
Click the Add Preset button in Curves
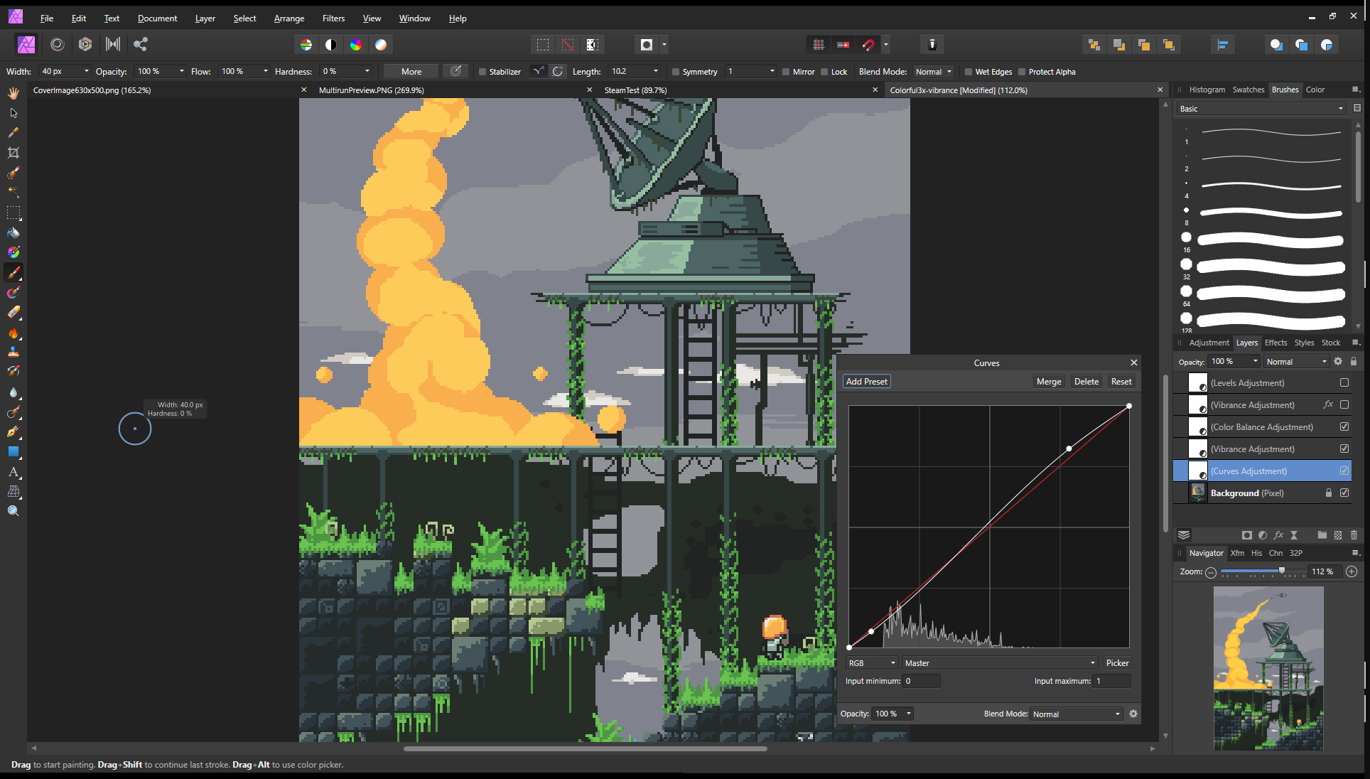[x=865, y=381]
